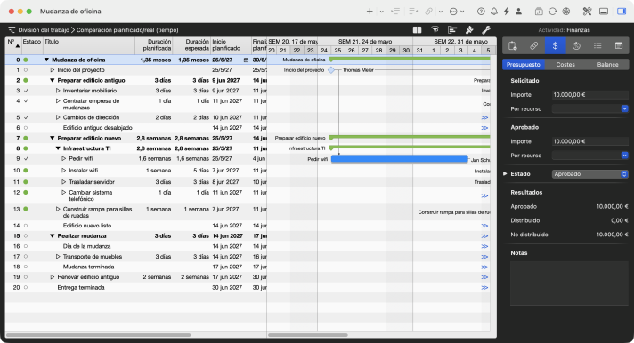634x343 pixels.
Task: Click the globe publish icon
Action: pos(566,12)
